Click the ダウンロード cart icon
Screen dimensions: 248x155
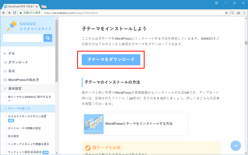[x=5, y=62]
